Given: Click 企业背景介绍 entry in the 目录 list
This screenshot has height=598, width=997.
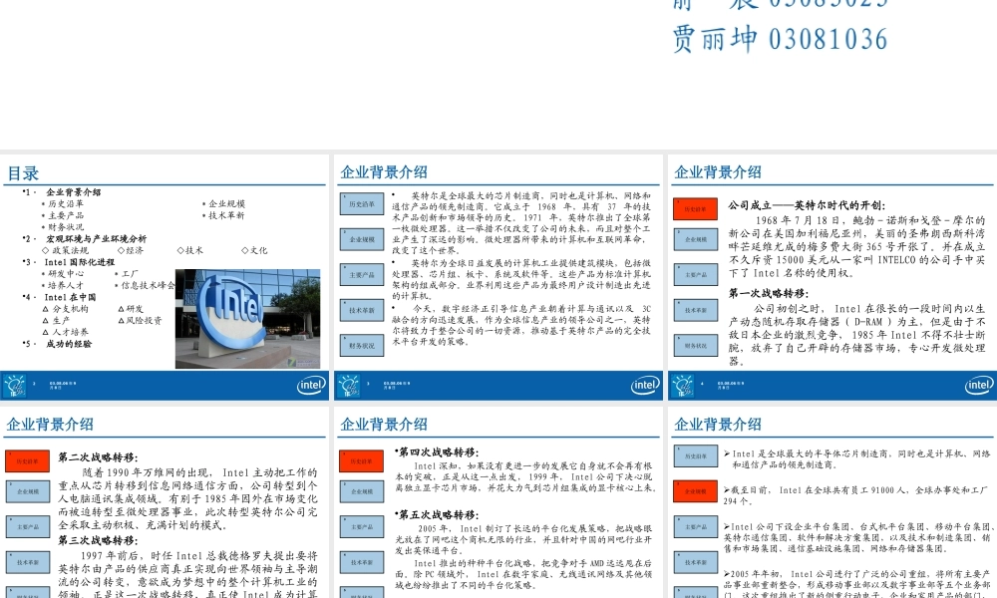Looking at the screenshot, I should 73,192.
